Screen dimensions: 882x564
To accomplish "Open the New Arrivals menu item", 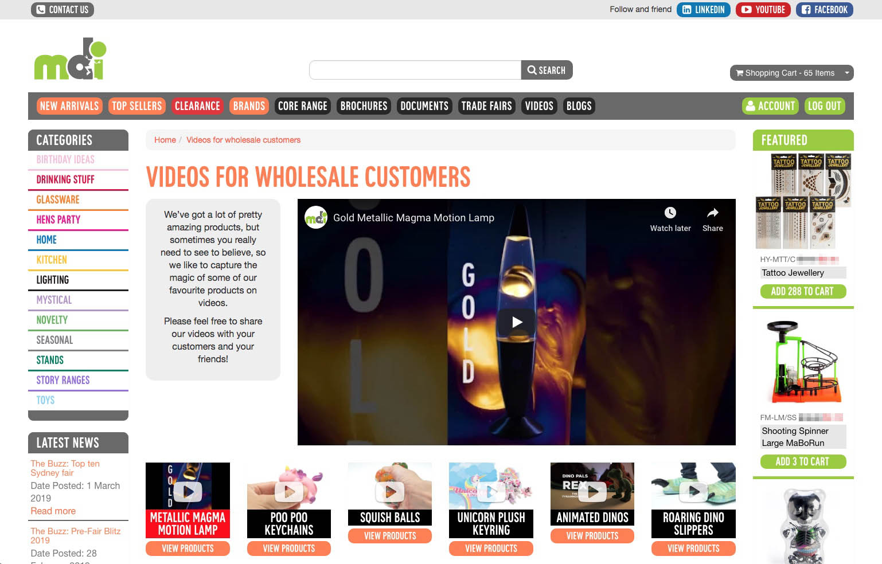I will 69,106.
